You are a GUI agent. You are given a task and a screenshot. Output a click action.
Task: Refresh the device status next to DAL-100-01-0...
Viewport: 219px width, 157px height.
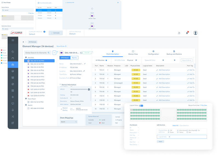pyautogui.click(x=81, y=53)
